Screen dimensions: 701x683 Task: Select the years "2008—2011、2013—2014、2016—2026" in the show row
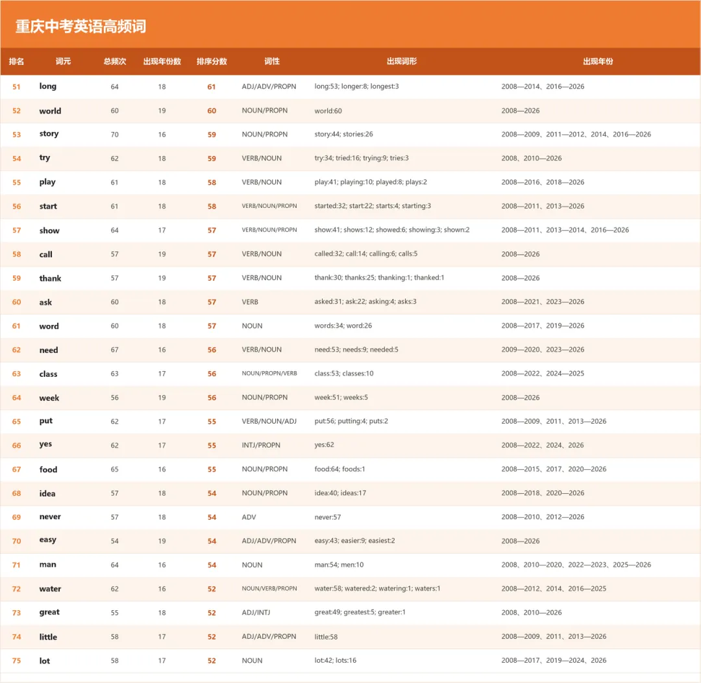(565, 230)
